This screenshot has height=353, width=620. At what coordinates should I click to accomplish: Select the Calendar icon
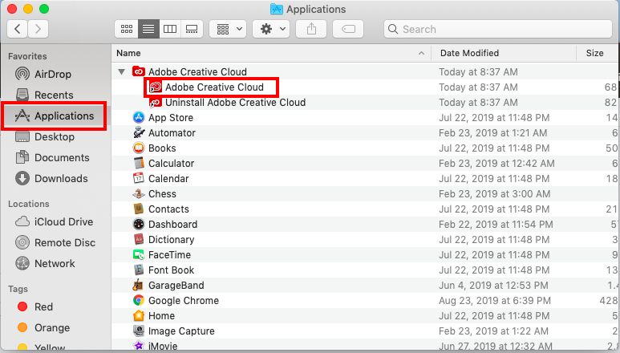139,178
